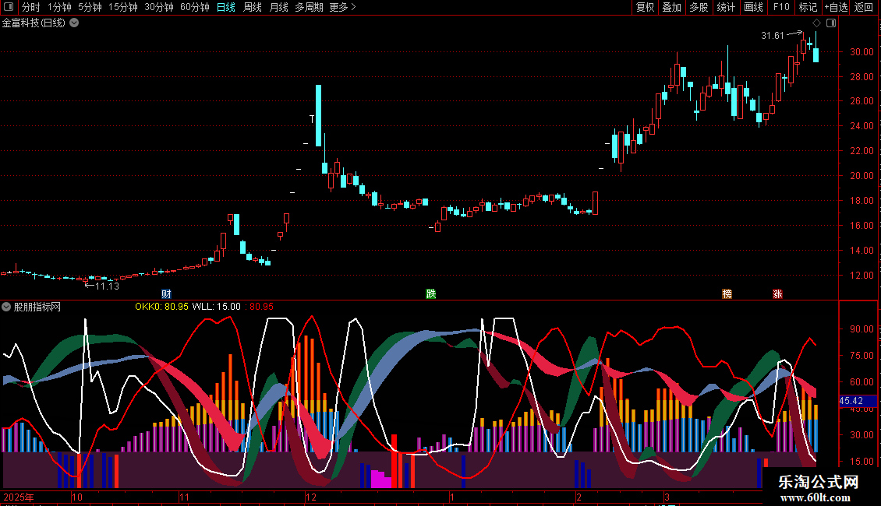Screen dimensions: 881x506
Task: Click the 90.00 indicator axis label
Action: tap(862, 329)
